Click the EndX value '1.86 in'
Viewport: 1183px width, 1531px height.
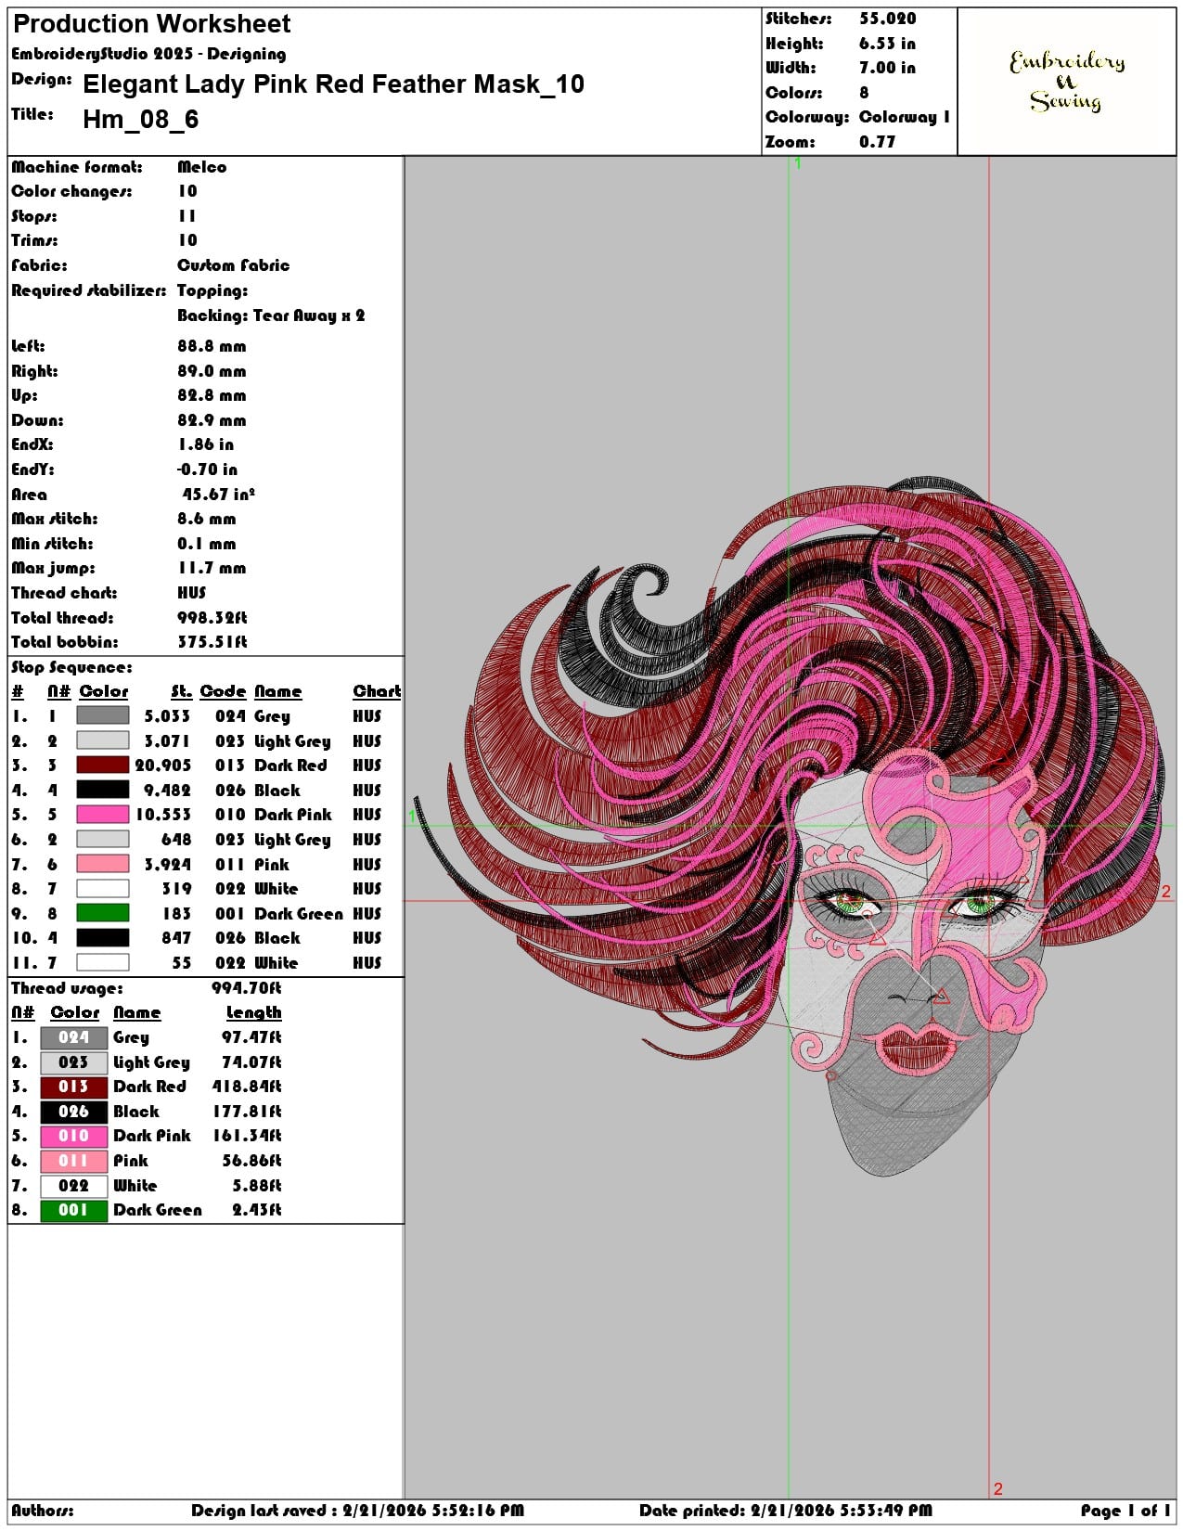tap(206, 444)
